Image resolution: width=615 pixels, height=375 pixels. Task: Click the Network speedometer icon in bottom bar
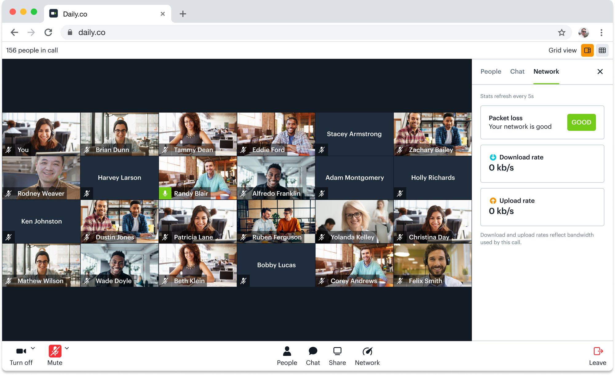[x=367, y=351]
